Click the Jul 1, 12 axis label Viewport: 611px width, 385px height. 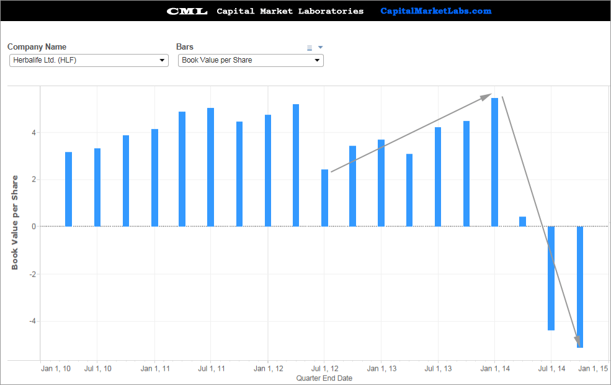[x=324, y=369]
